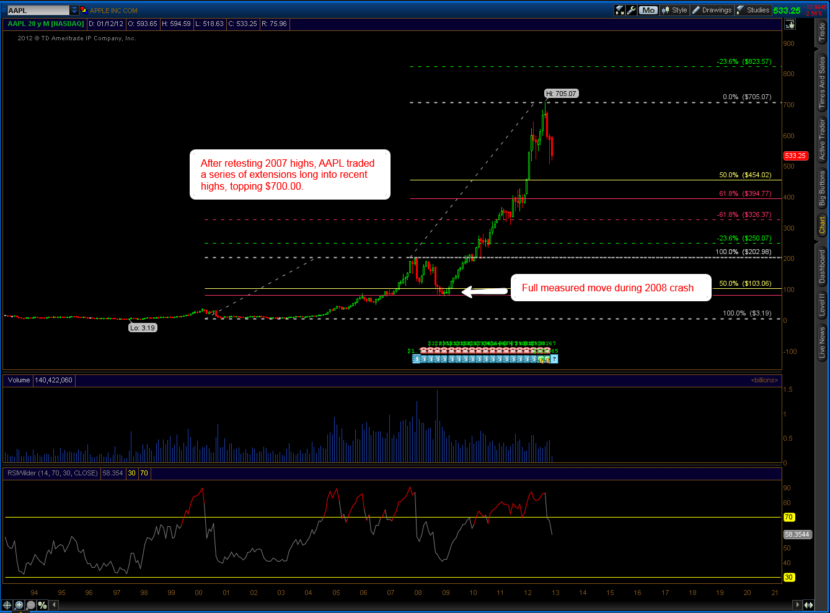Click the green 533.25 last price
The image size is (830, 613).
787,11
